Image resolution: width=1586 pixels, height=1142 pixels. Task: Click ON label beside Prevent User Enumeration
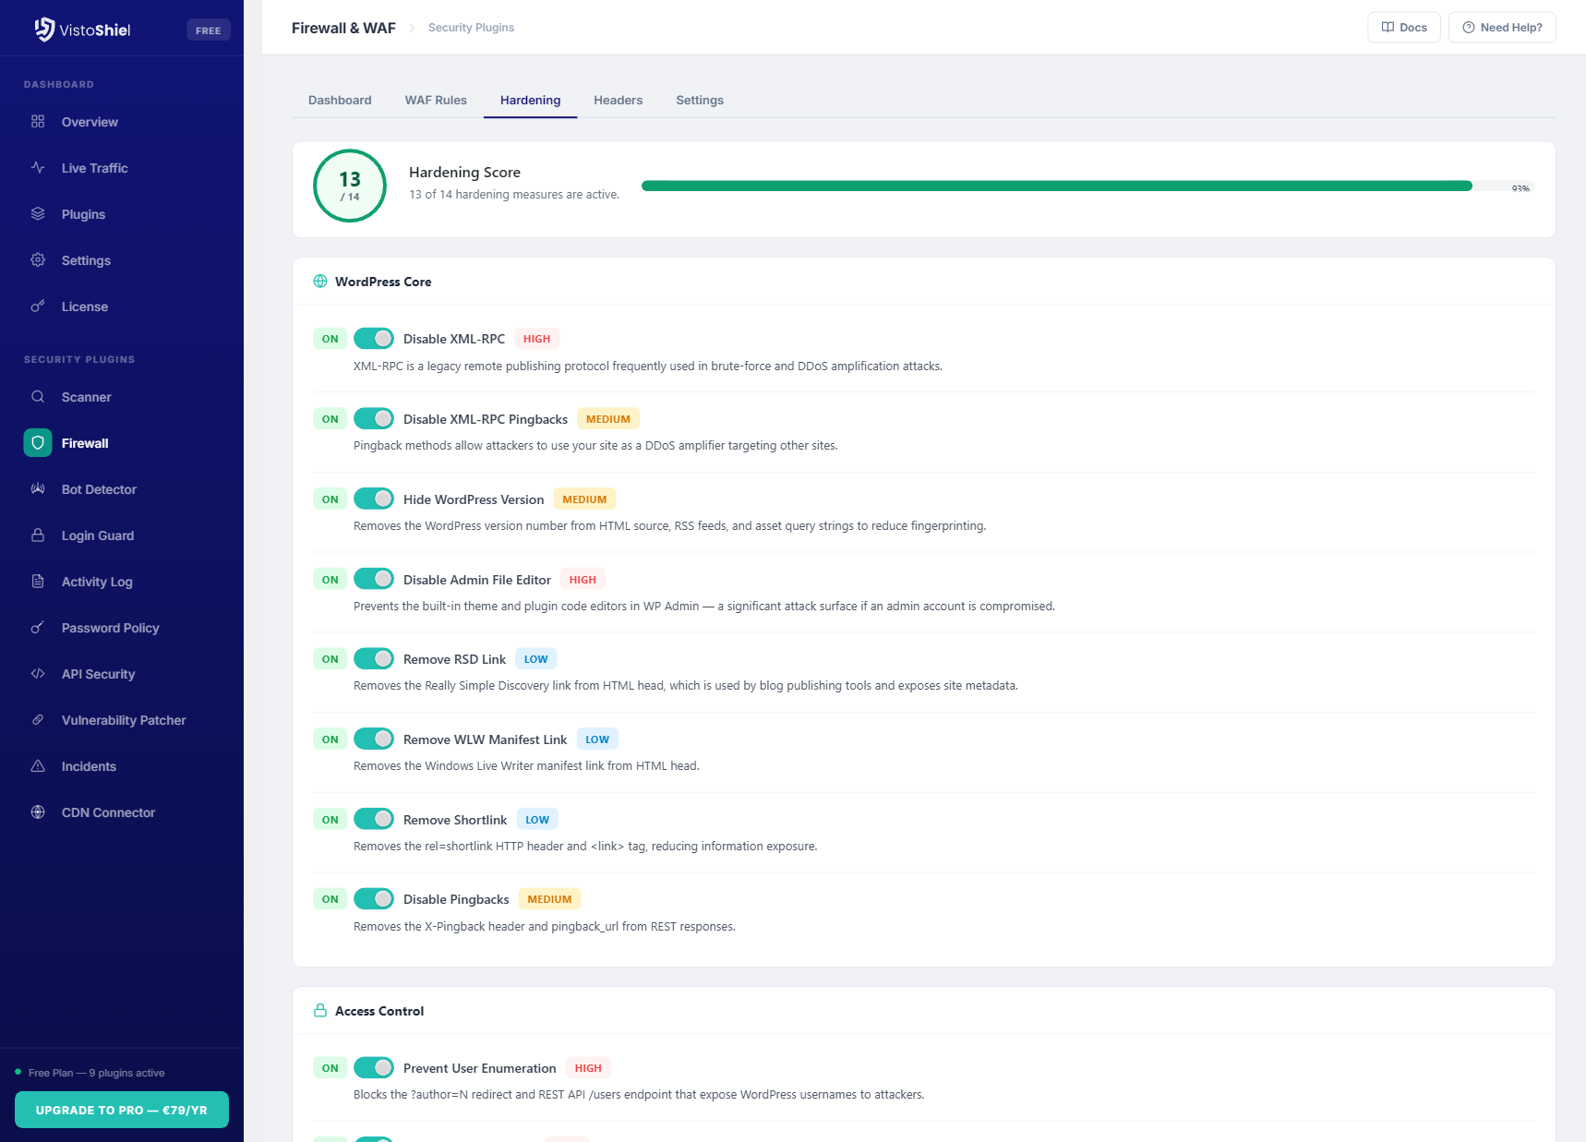330,1068
